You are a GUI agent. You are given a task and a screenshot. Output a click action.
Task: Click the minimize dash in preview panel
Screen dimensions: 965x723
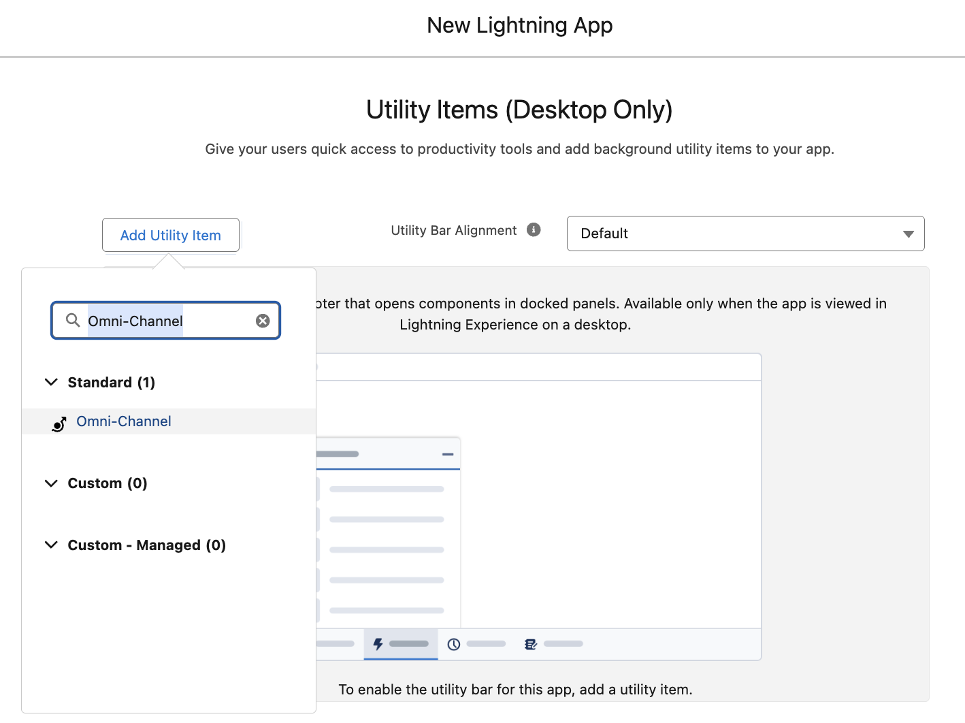(448, 454)
